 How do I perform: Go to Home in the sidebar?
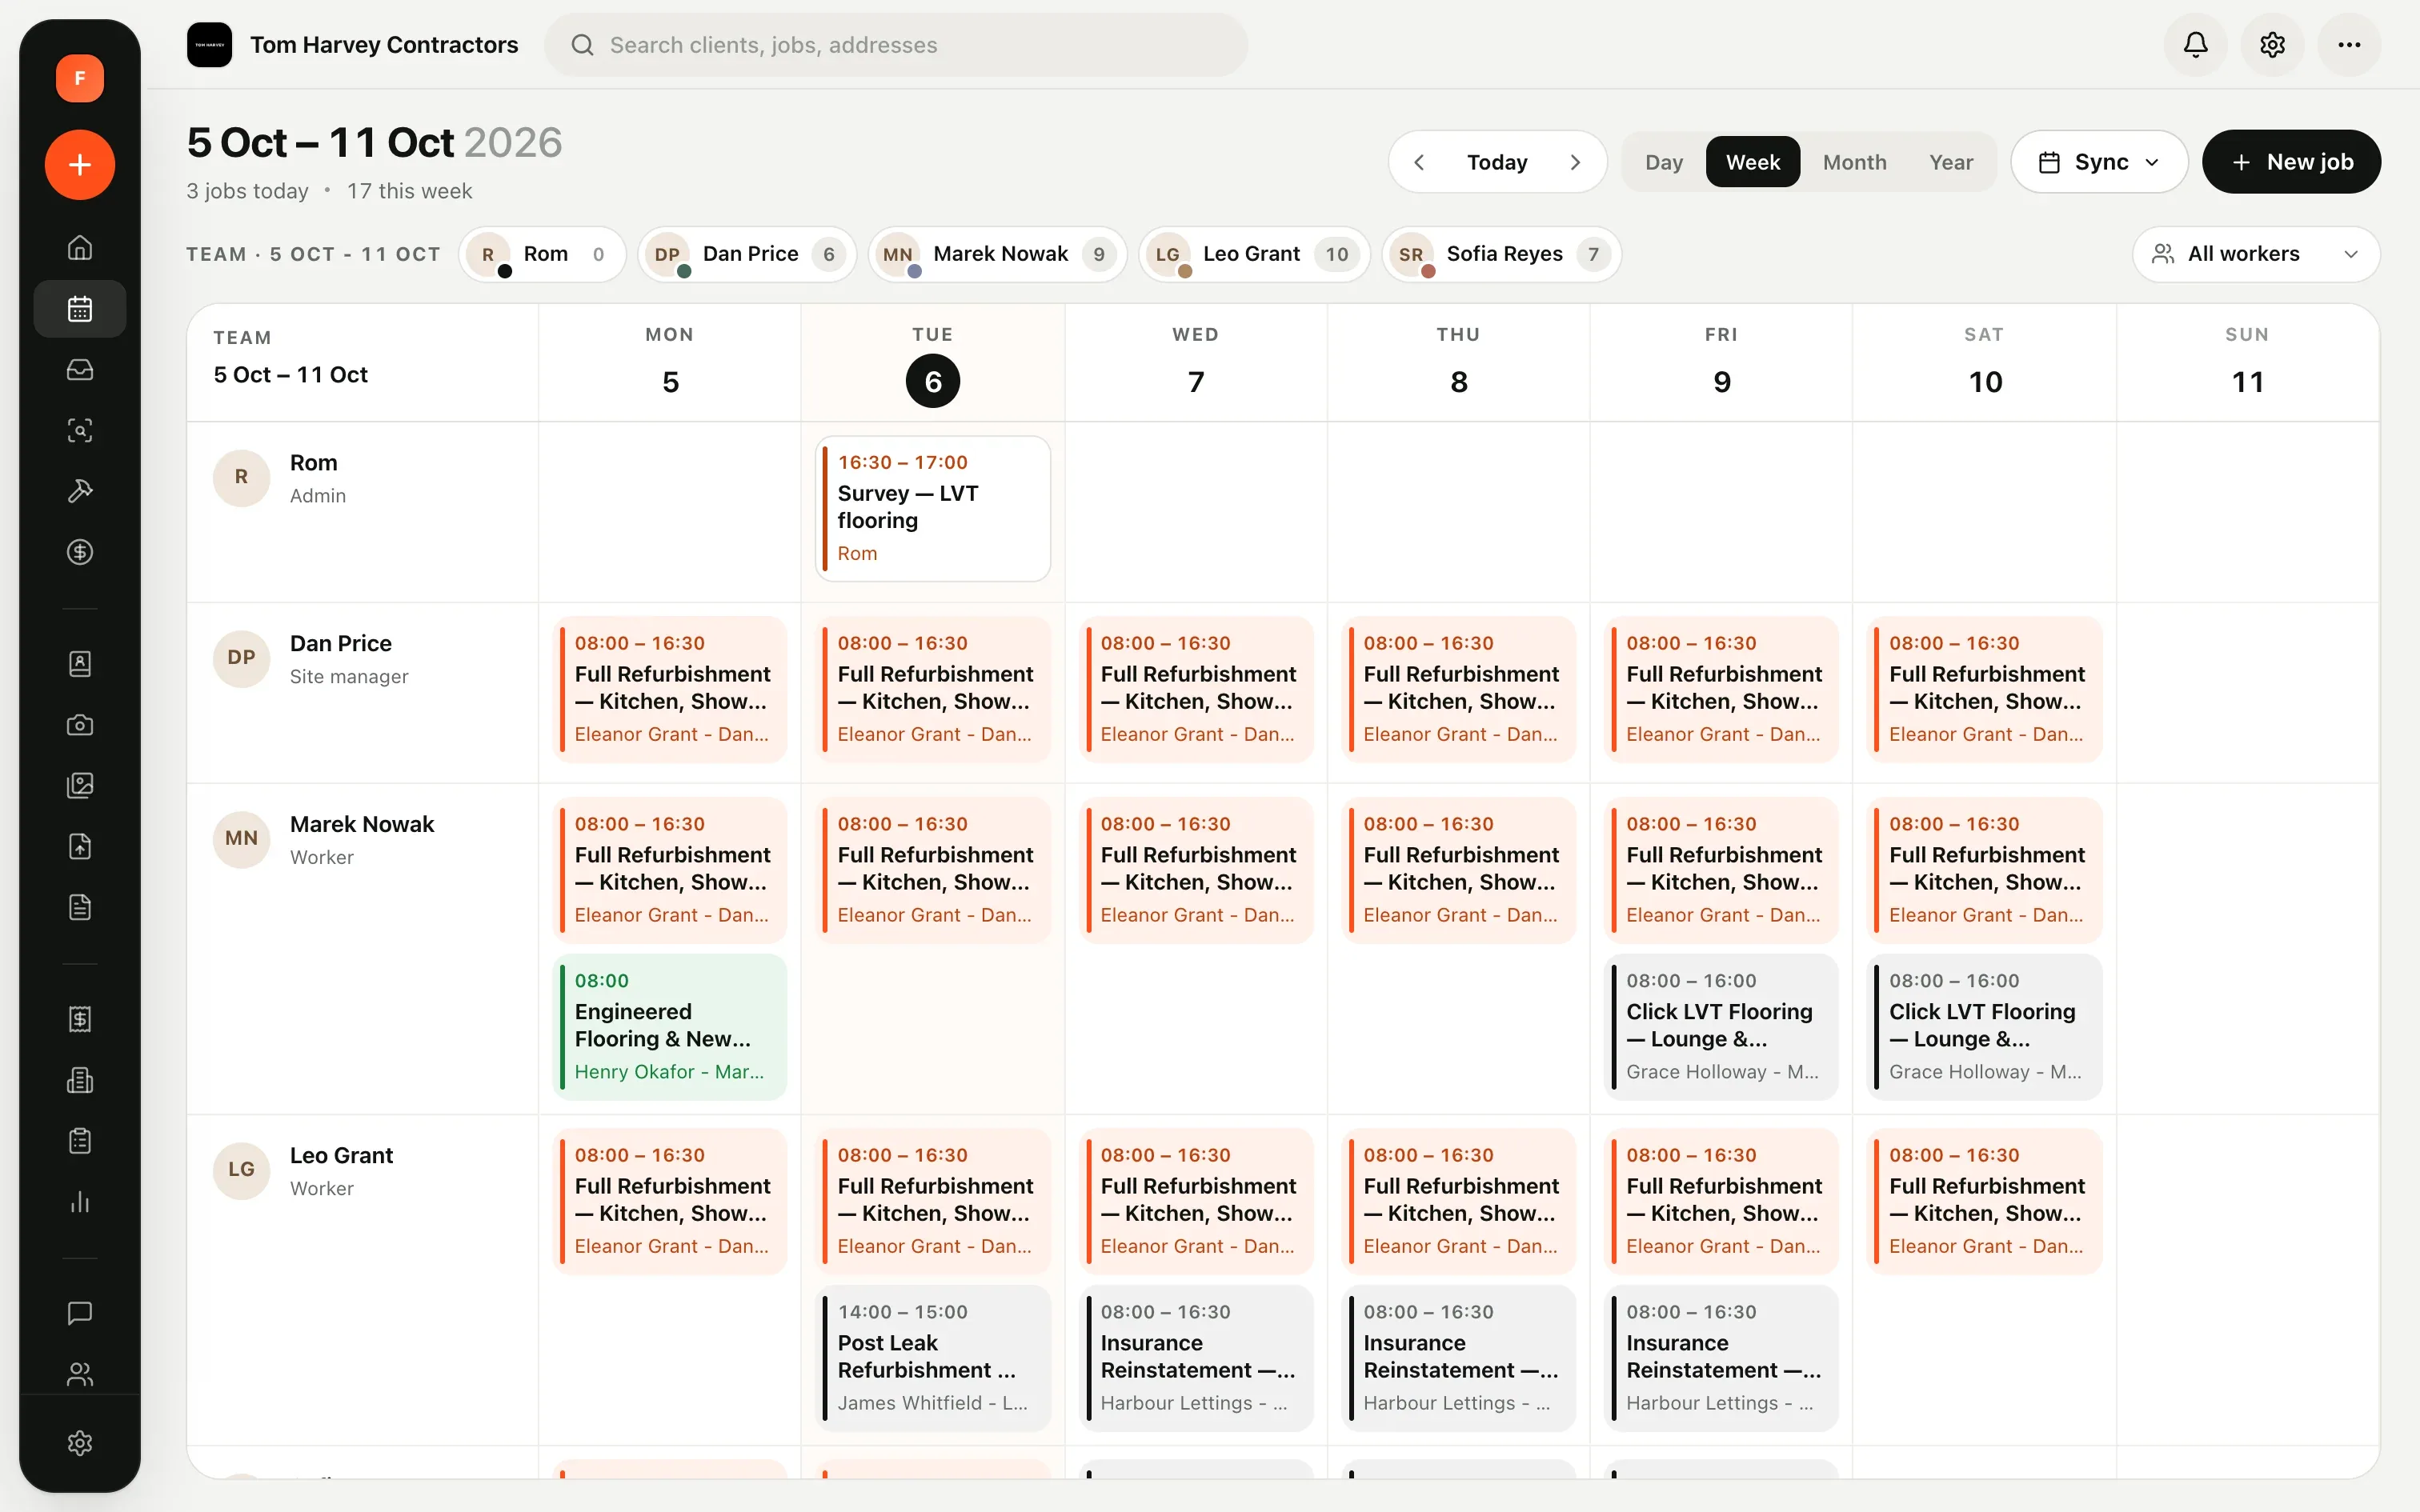[80, 247]
